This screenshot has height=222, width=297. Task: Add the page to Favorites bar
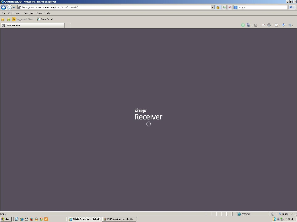tap(9, 19)
